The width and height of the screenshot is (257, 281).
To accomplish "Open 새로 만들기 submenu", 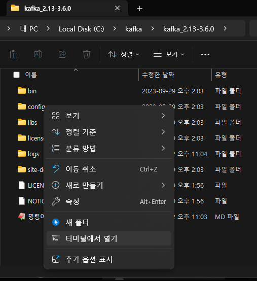I will pyautogui.click(x=109, y=185).
